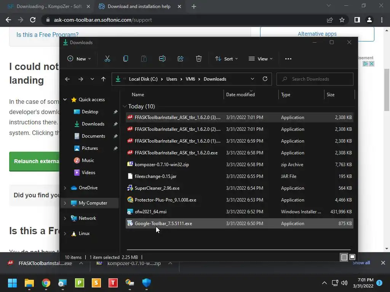Viewport: 390px width, 292px height.
Task: Open a new Chrome tab
Action: click(194, 6)
